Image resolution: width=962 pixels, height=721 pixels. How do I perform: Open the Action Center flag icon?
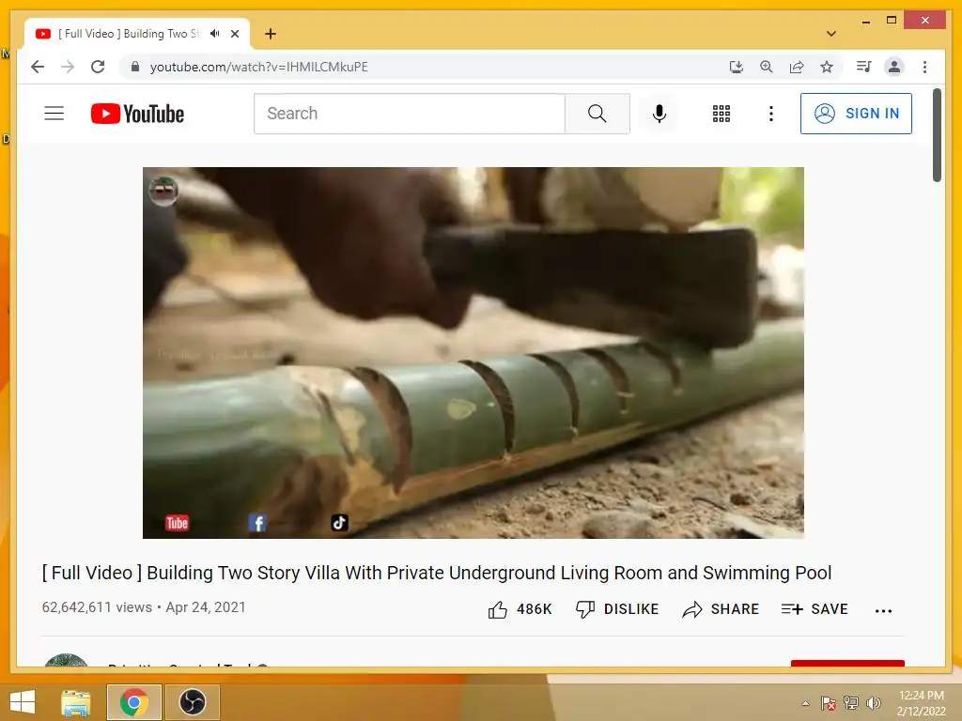(829, 703)
